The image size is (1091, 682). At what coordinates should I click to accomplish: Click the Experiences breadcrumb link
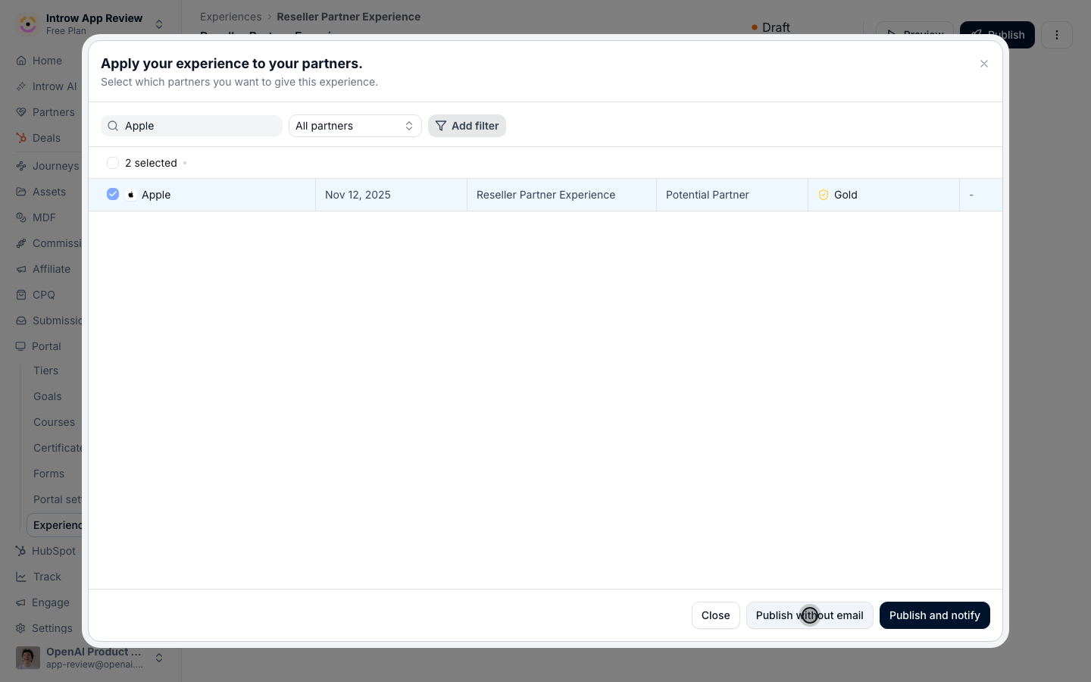(230, 17)
